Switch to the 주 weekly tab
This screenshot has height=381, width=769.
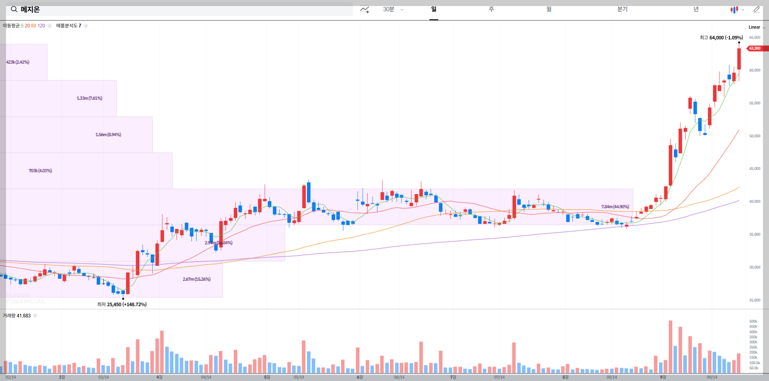click(491, 9)
